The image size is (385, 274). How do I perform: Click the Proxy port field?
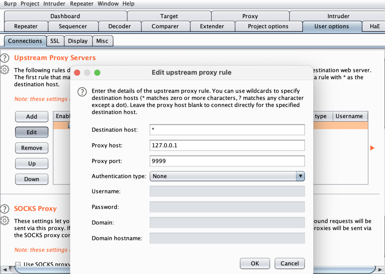pyautogui.click(x=227, y=161)
